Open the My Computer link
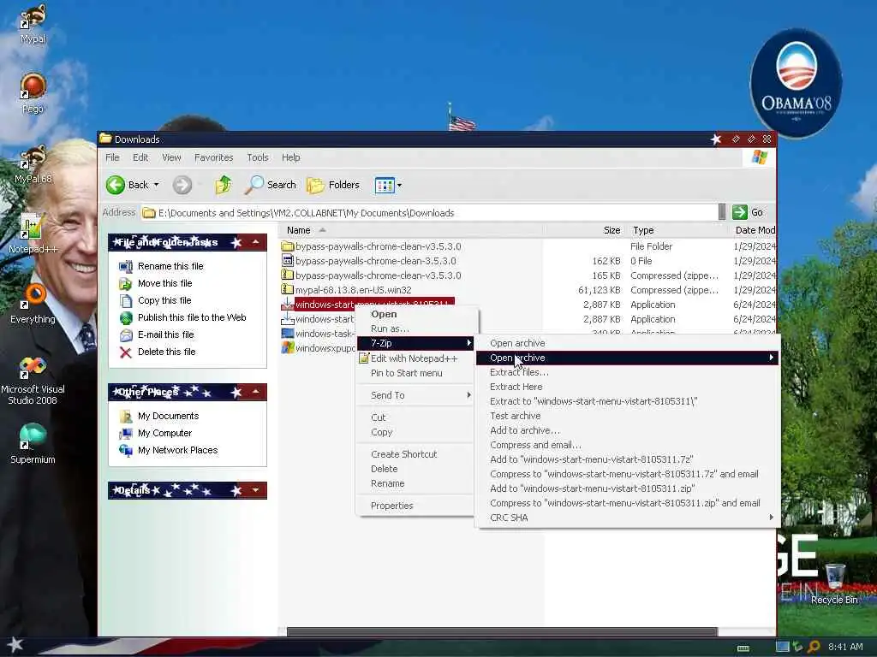This screenshot has height=657, width=877. tap(165, 433)
